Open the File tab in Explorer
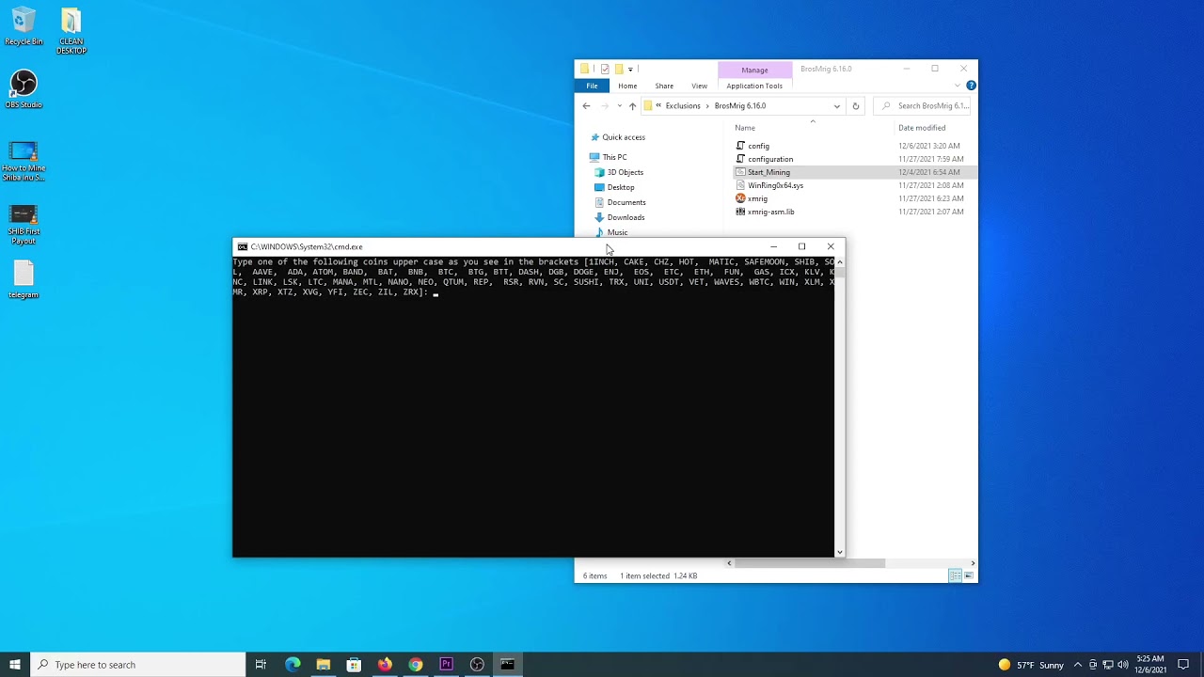The width and height of the screenshot is (1204, 677). [592, 86]
